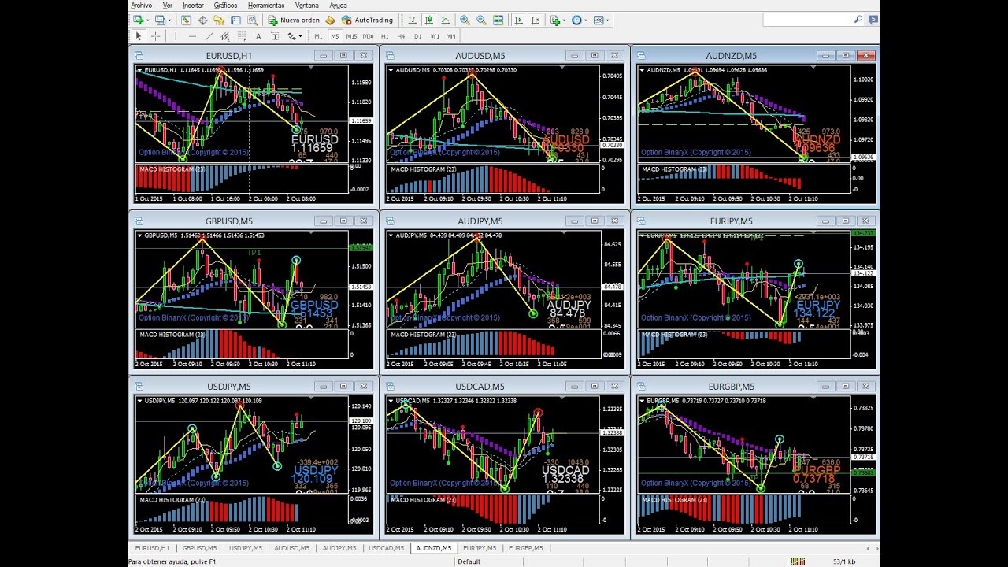This screenshot has height=567, width=1008.
Task: Open the Archivo menu
Action: tap(141, 5)
